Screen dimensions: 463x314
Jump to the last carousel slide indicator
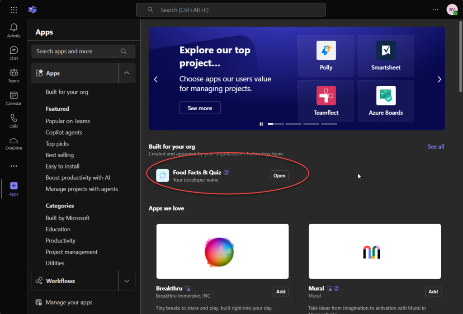coord(329,124)
